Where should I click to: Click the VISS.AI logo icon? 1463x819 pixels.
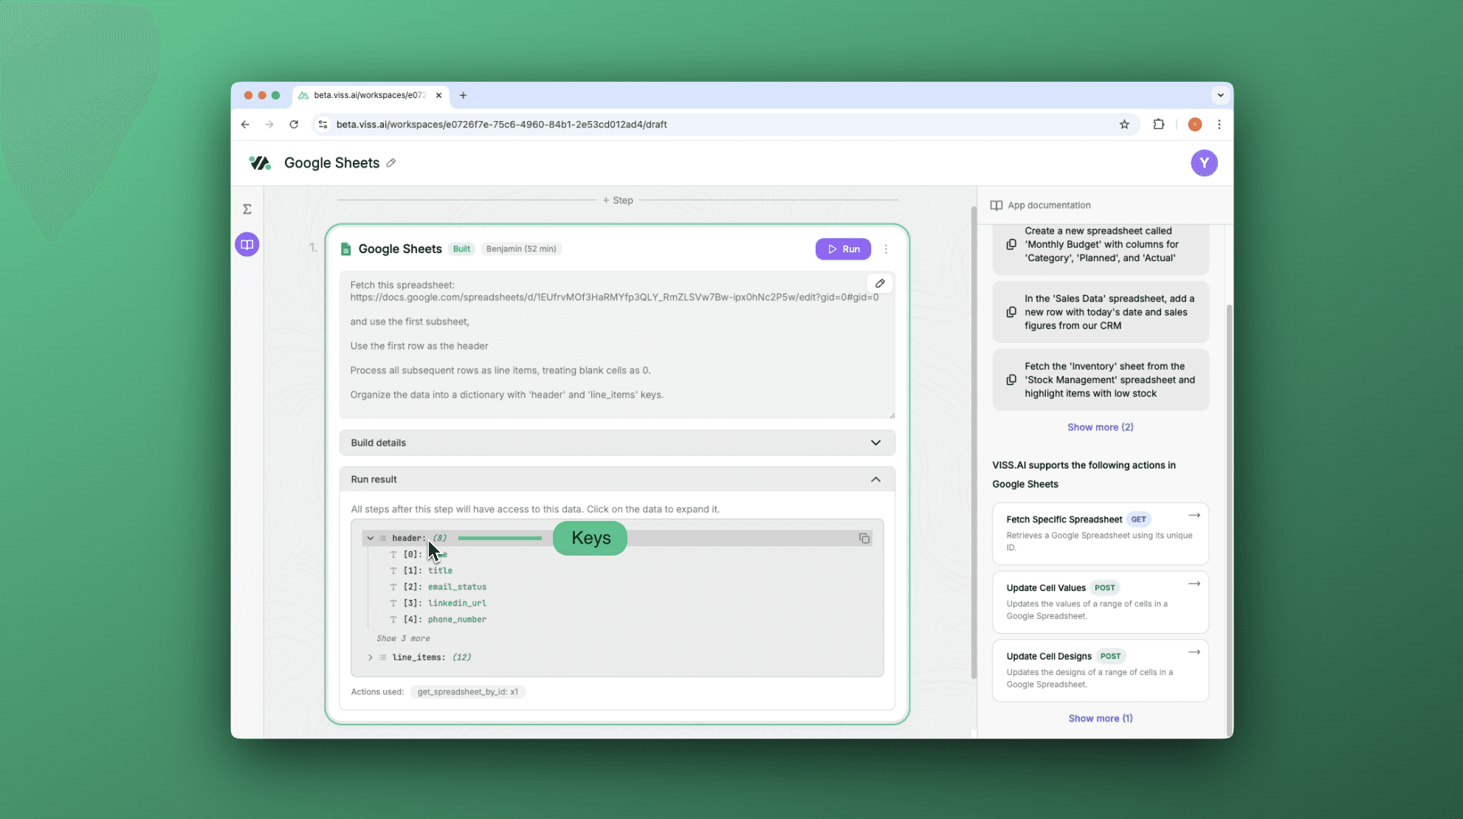click(x=259, y=163)
